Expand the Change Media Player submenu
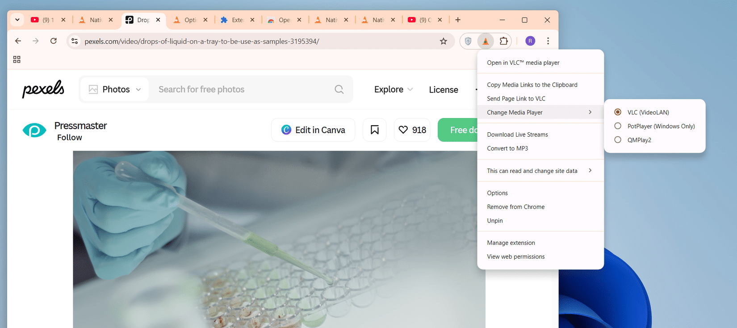 coord(540,113)
